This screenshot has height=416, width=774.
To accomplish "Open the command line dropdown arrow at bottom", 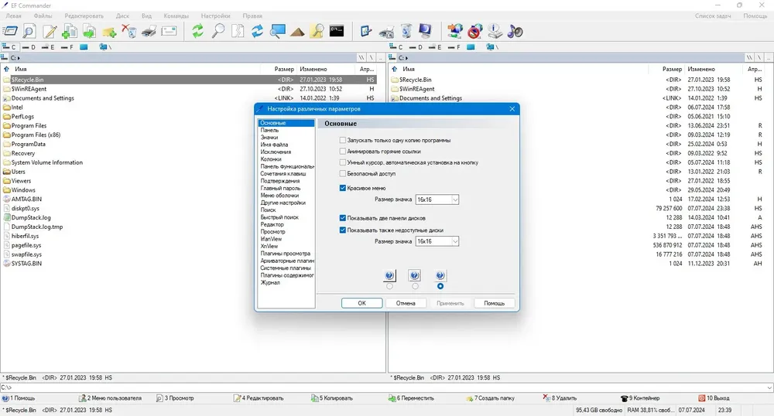I will (x=769, y=388).
